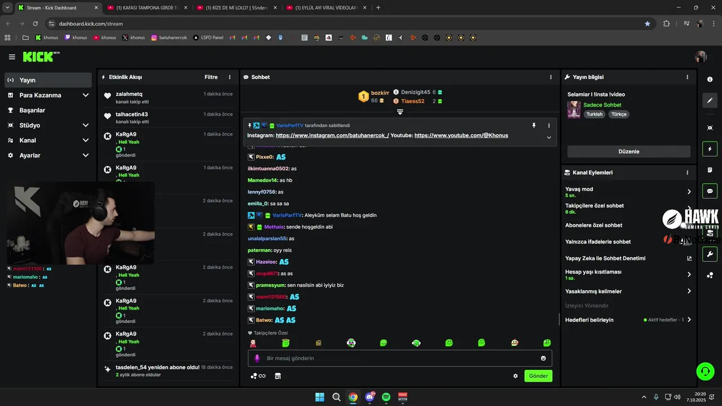Bookmark this page with the star icon
Image resolution: width=722 pixels, height=406 pixels.
(648, 24)
